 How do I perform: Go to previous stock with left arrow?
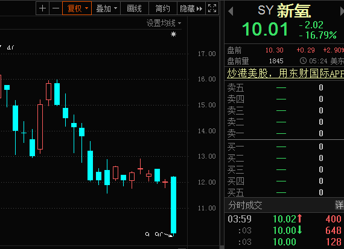231,11
